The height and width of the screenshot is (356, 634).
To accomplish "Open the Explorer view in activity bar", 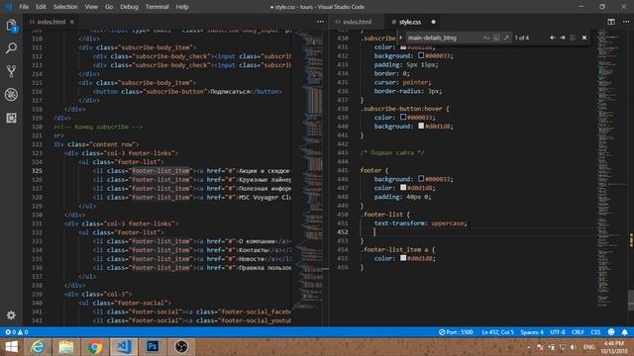I will pos(11,26).
